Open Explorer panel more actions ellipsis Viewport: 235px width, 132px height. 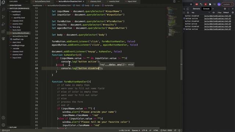[x=27, y=1]
